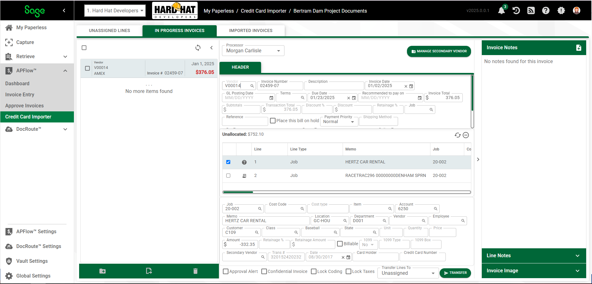This screenshot has width=592, height=284.
Task: Search the Account lookup icon
Action: click(436, 209)
